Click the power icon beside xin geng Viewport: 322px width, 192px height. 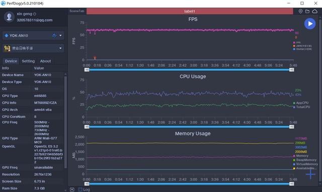(35, 14)
